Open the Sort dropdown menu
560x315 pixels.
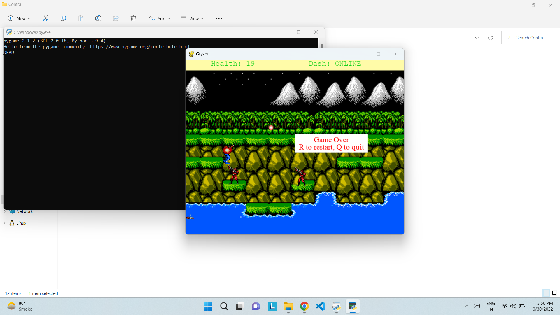click(x=160, y=18)
